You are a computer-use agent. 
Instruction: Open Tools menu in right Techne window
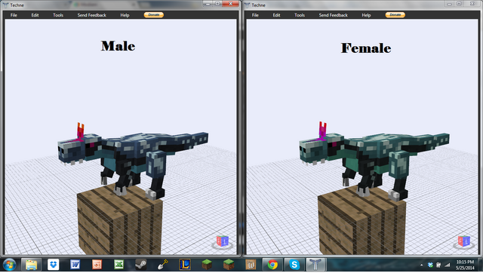click(x=300, y=15)
